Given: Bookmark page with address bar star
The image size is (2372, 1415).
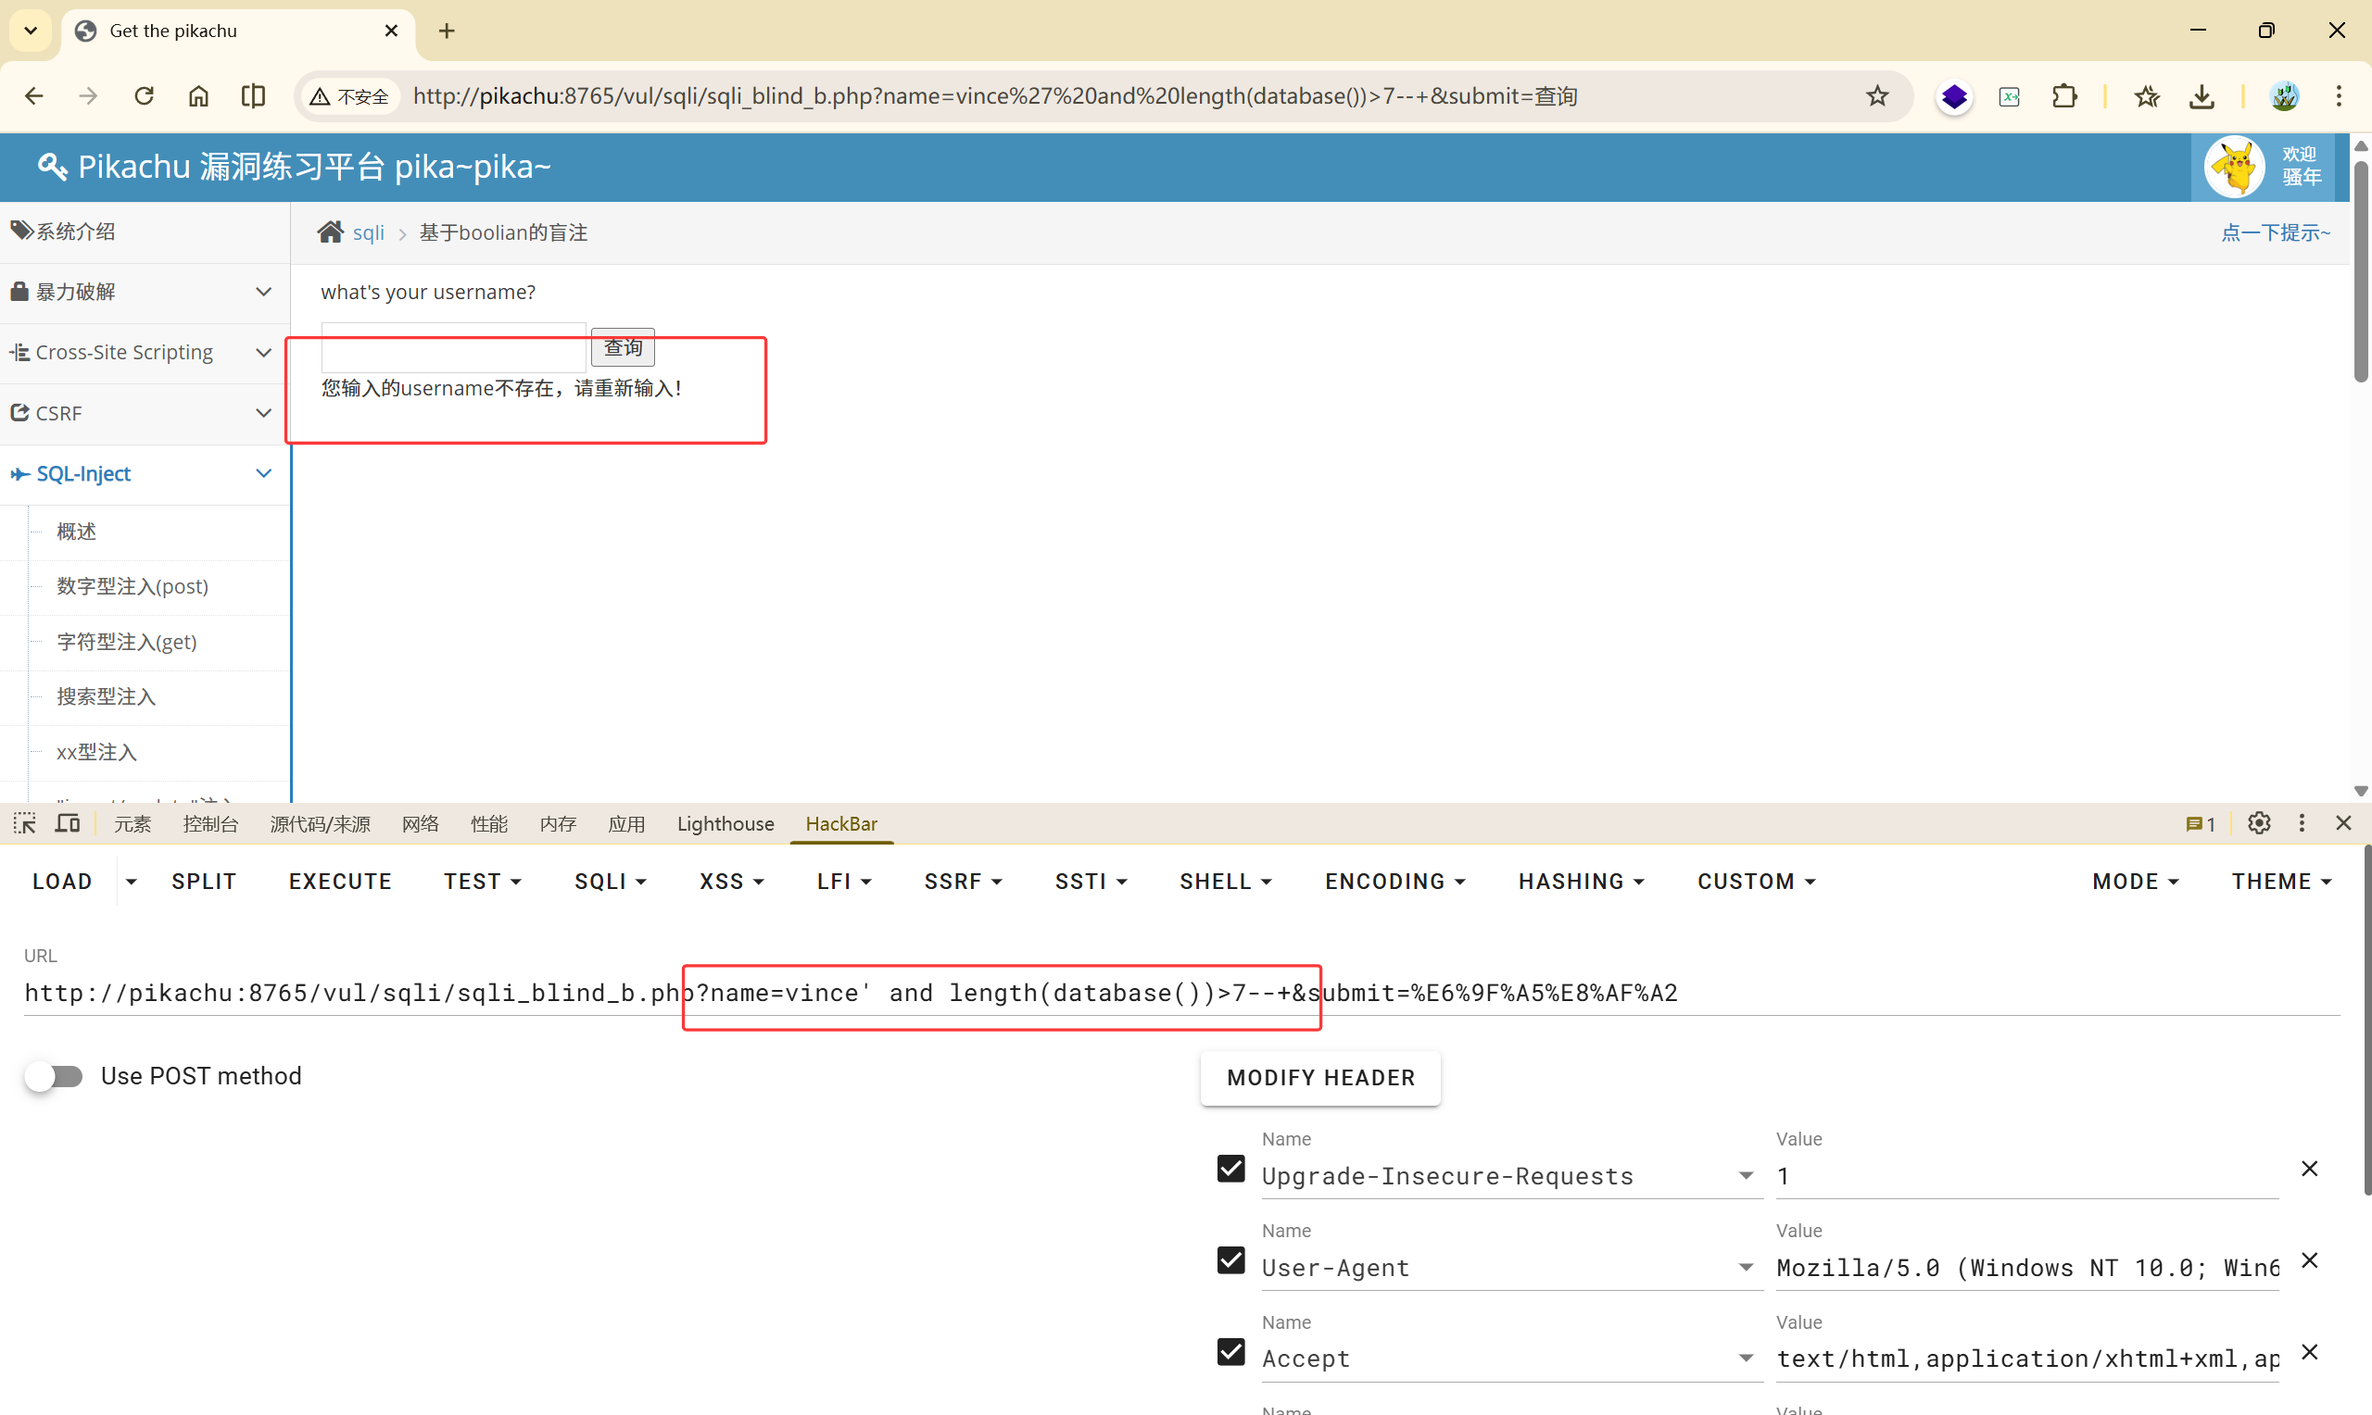Looking at the screenshot, I should 1877,96.
